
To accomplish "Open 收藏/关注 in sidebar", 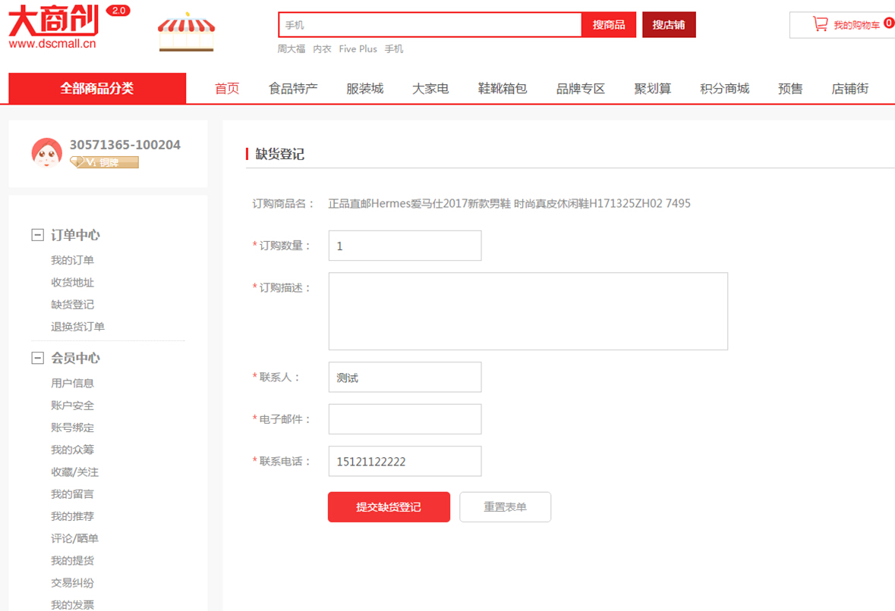I will tap(75, 472).
